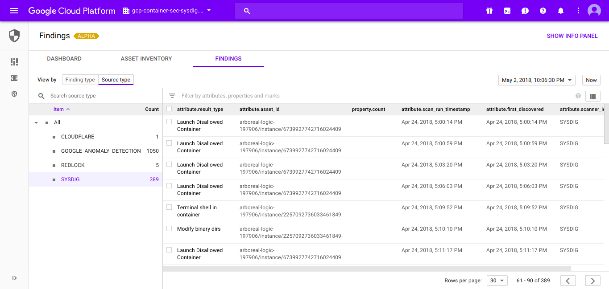This screenshot has width=609, height=289.
Task: Open the user account avatar
Action: [x=594, y=11]
